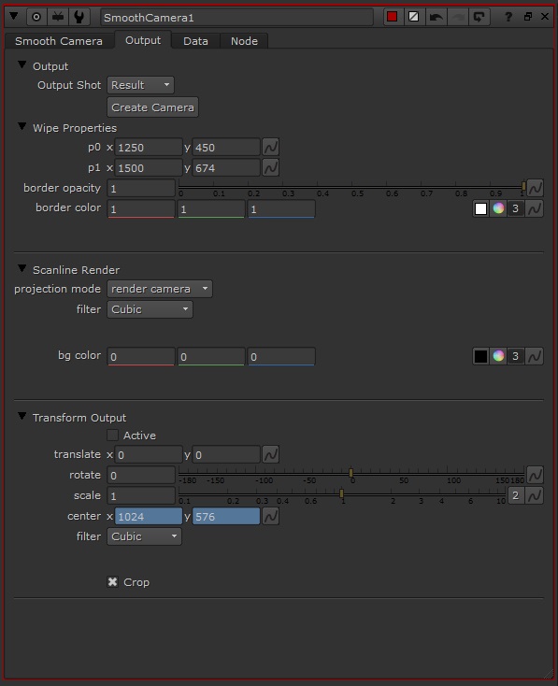
Task: Open the projection mode dropdown
Action: click(x=160, y=289)
